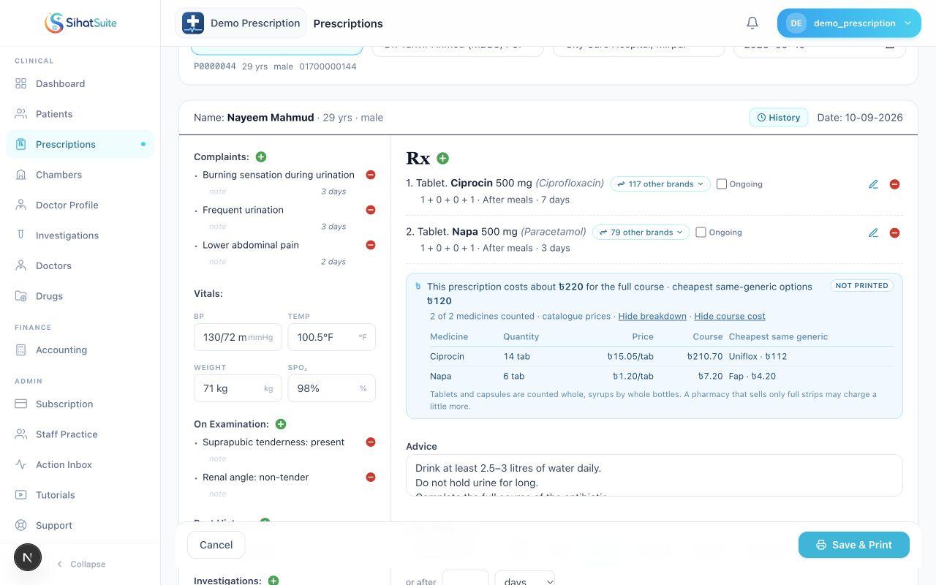
Task: Remove the Frequent urination complaint
Action: (371, 210)
